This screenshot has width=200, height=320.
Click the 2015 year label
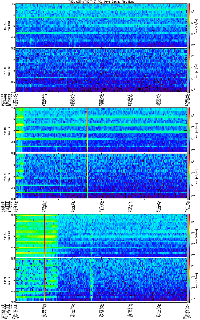click(x=4, y=318)
